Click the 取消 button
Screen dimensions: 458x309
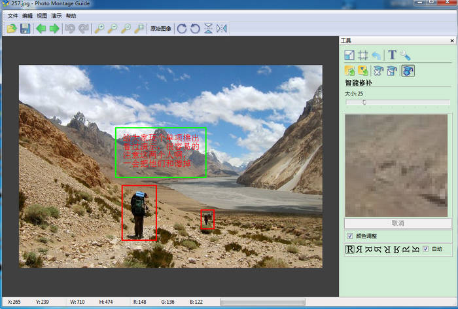[x=397, y=223]
